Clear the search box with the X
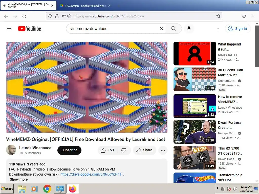The width and height of the screenshot is (259, 194). coord(162,29)
